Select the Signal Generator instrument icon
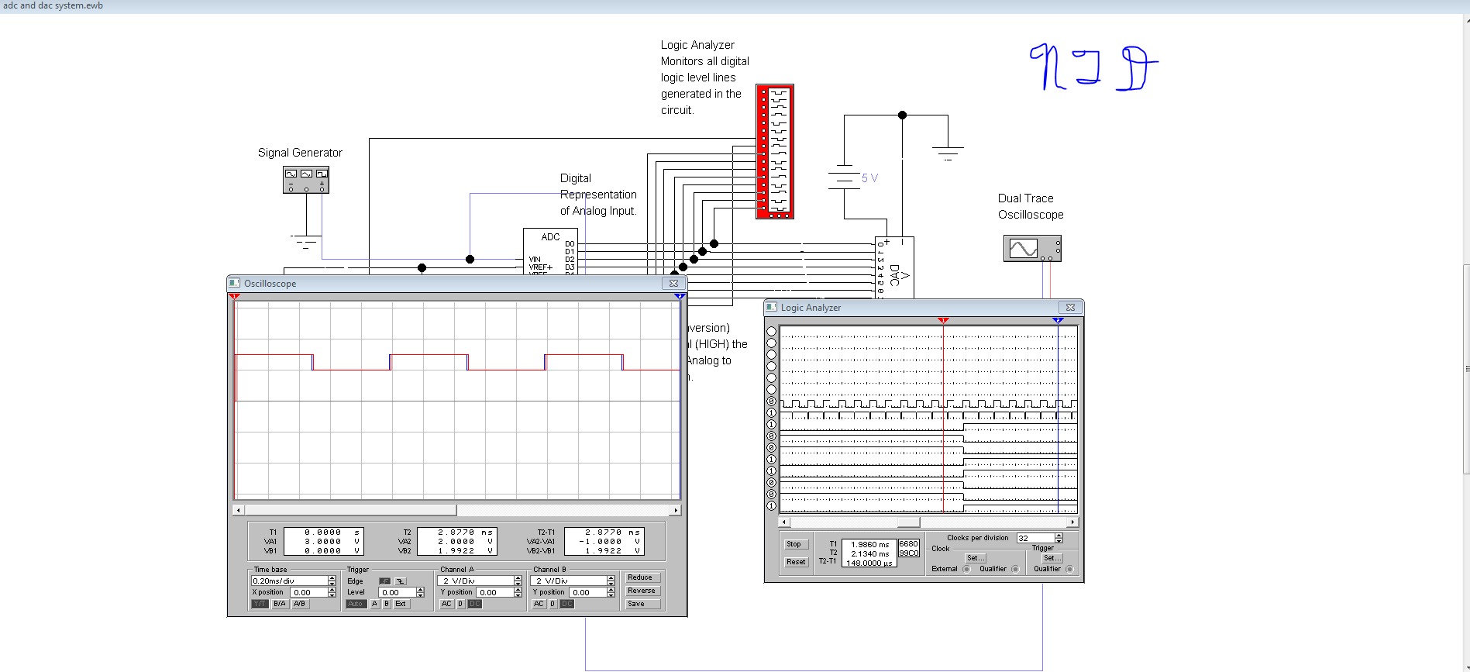 [x=306, y=180]
